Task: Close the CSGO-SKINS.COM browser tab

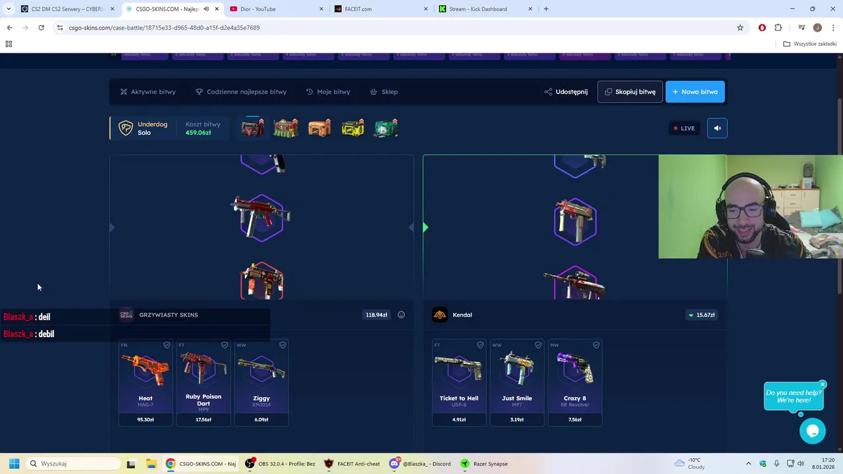Action: (x=217, y=9)
